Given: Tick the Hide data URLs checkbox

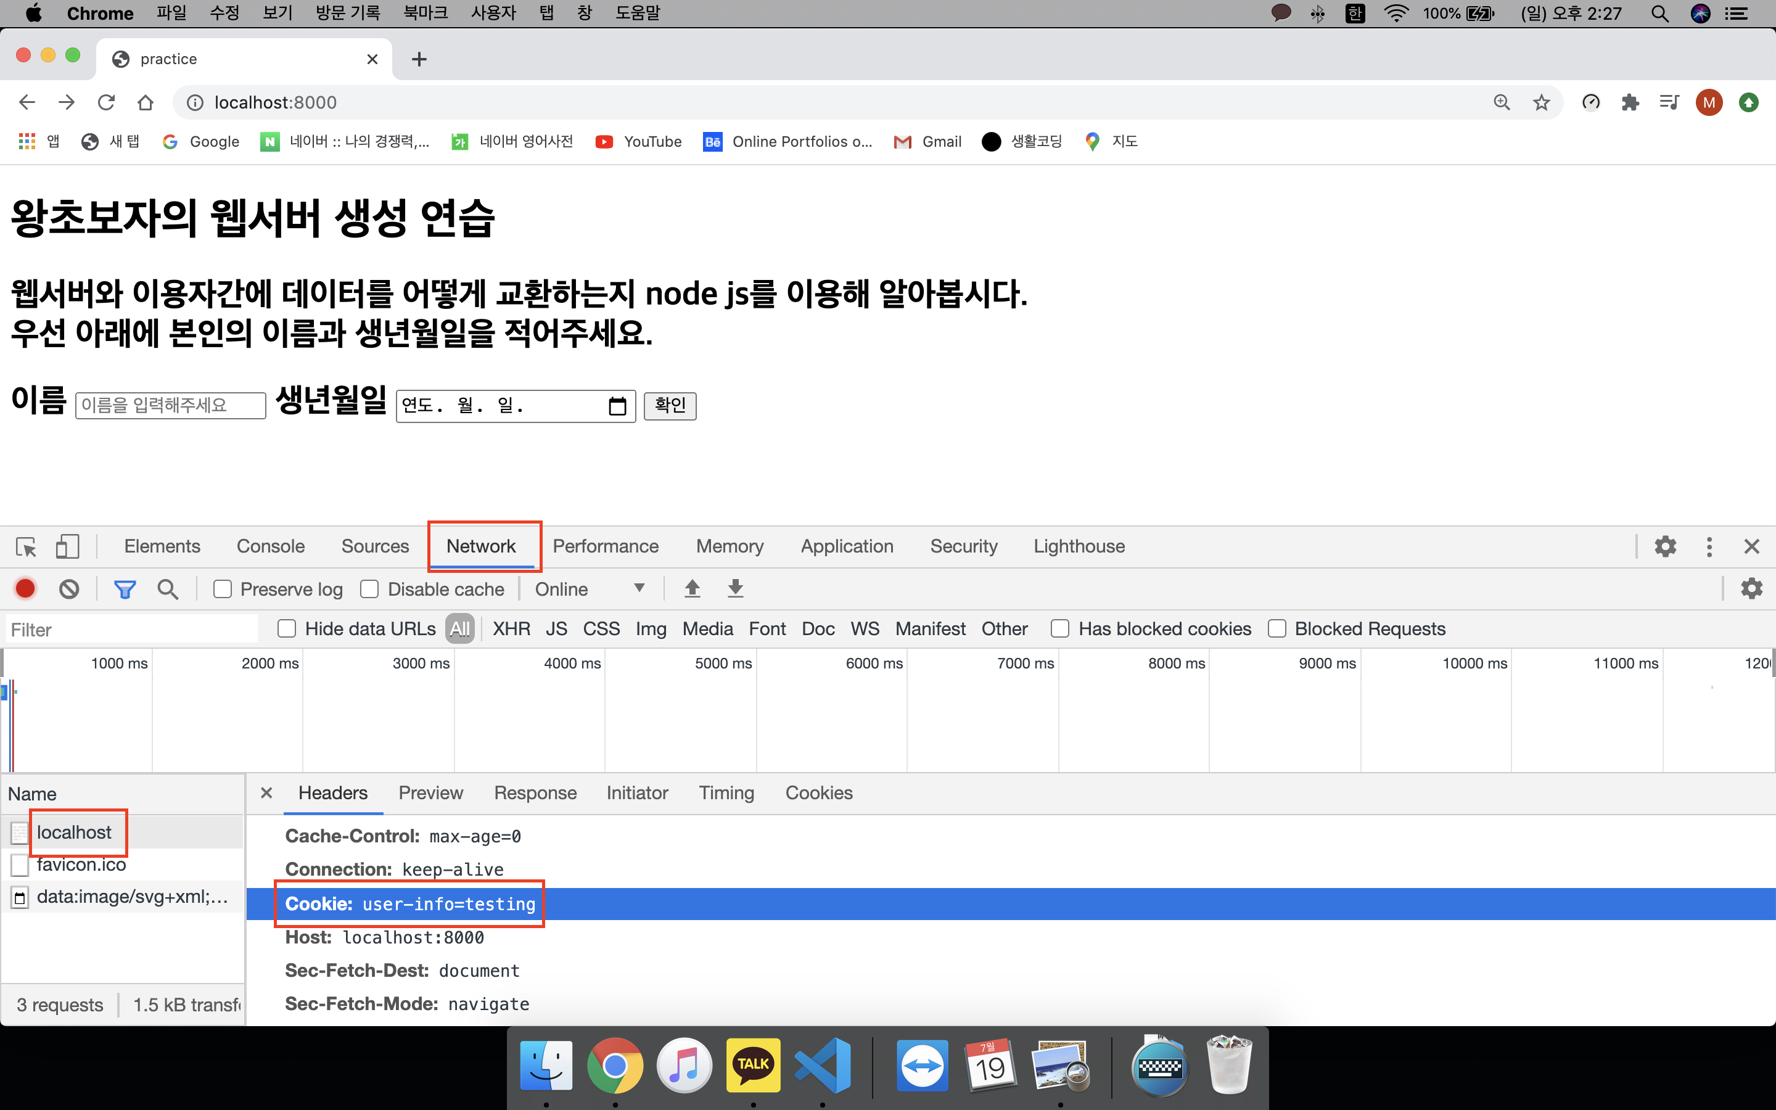Looking at the screenshot, I should (287, 628).
